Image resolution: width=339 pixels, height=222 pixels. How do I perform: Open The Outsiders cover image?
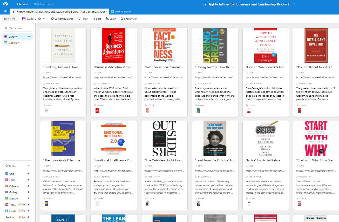(x=164, y=139)
